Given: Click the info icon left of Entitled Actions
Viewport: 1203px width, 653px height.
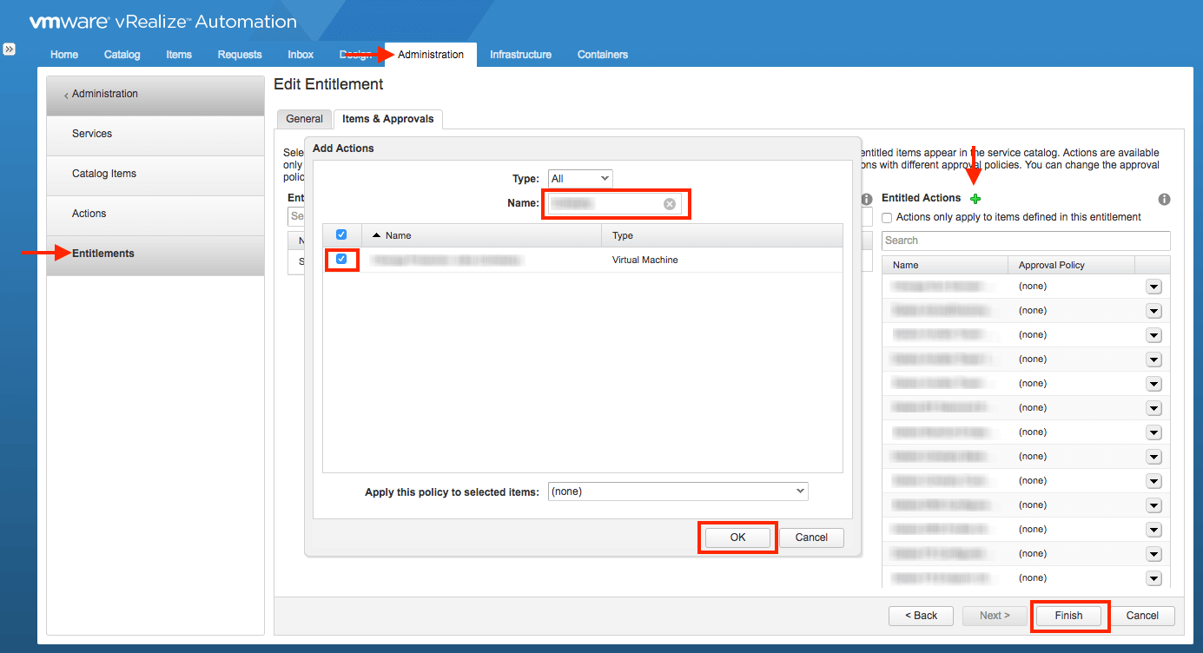Looking at the screenshot, I should point(866,199).
